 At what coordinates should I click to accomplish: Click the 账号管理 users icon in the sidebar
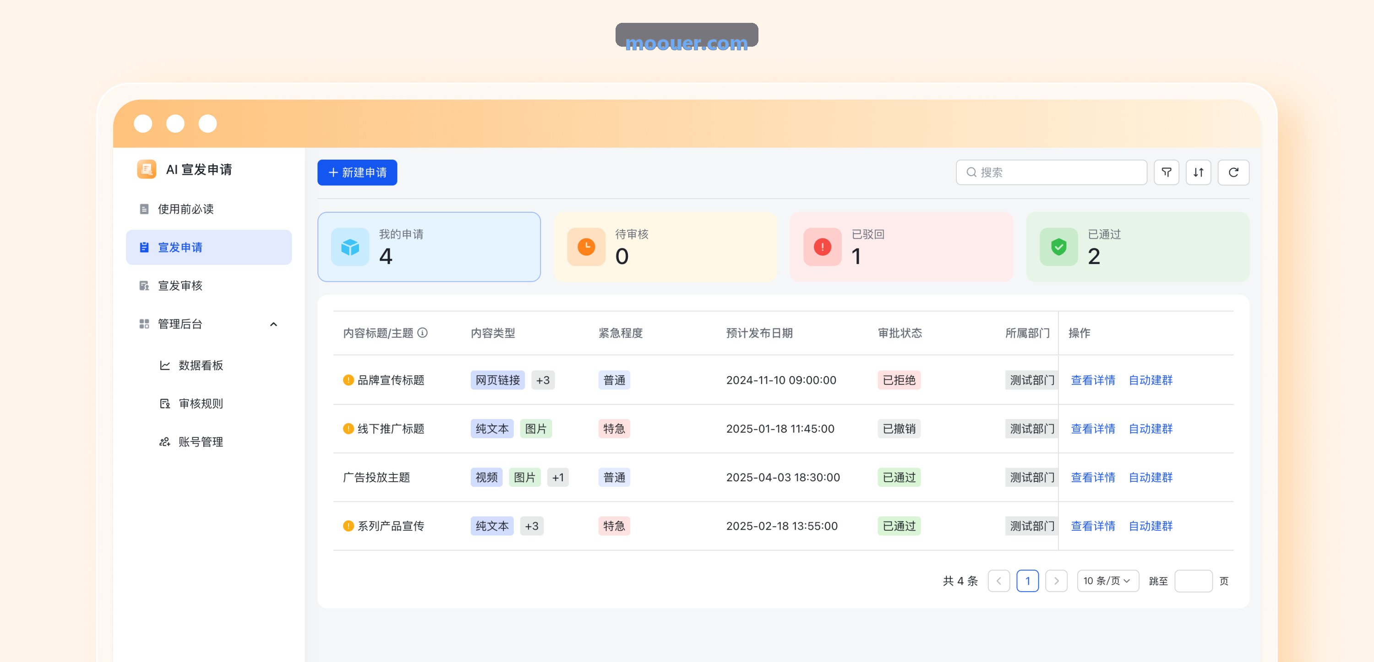click(165, 442)
